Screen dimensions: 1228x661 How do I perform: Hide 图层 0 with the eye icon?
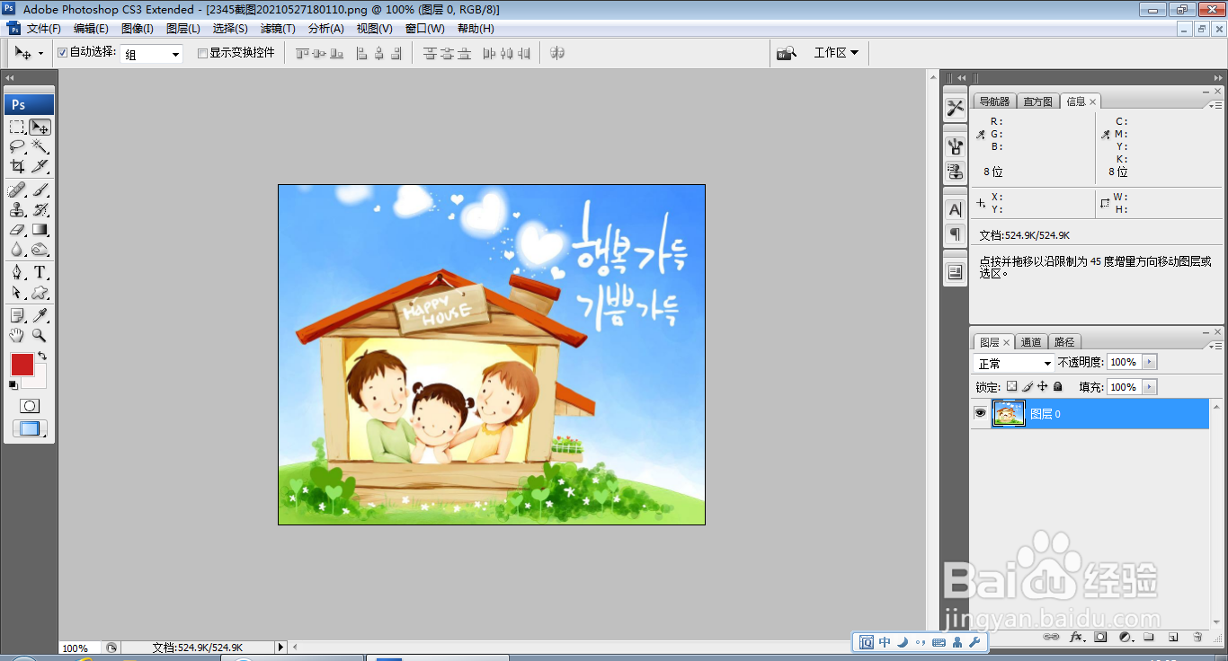coord(980,413)
